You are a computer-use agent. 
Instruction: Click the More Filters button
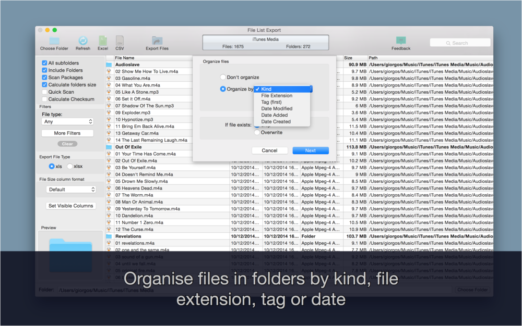point(67,133)
